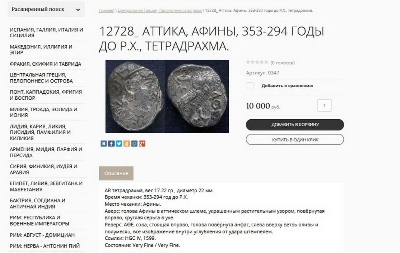Click the Добавить в корзину button

pyautogui.click(x=295, y=124)
